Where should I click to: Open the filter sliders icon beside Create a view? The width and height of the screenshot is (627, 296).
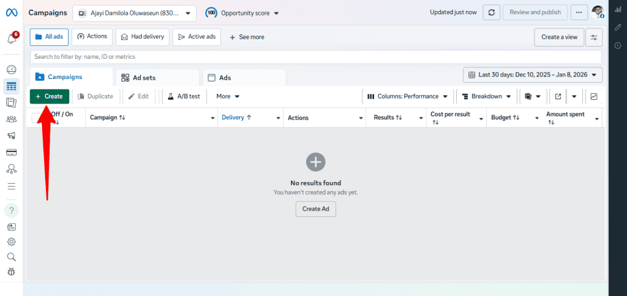click(594, 37)
